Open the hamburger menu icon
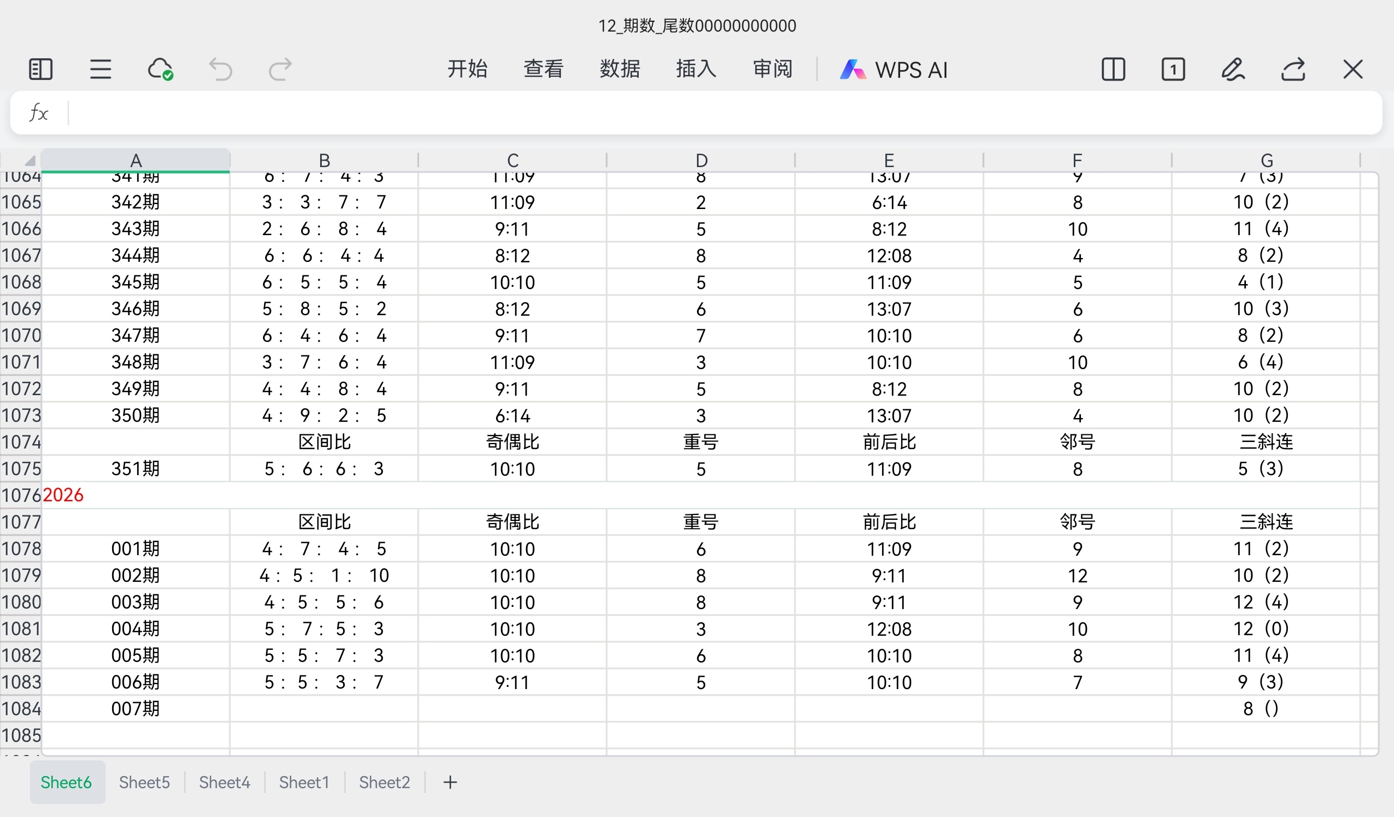 pos(101,70)
